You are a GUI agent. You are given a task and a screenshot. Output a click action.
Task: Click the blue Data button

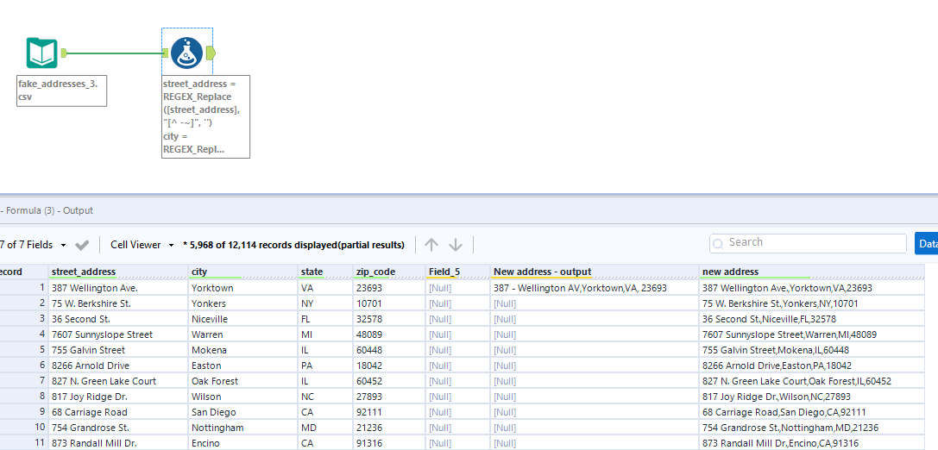(926, 243)
